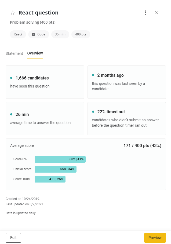
Task: Click the 400 pts chip
Action: click(81, 34)
